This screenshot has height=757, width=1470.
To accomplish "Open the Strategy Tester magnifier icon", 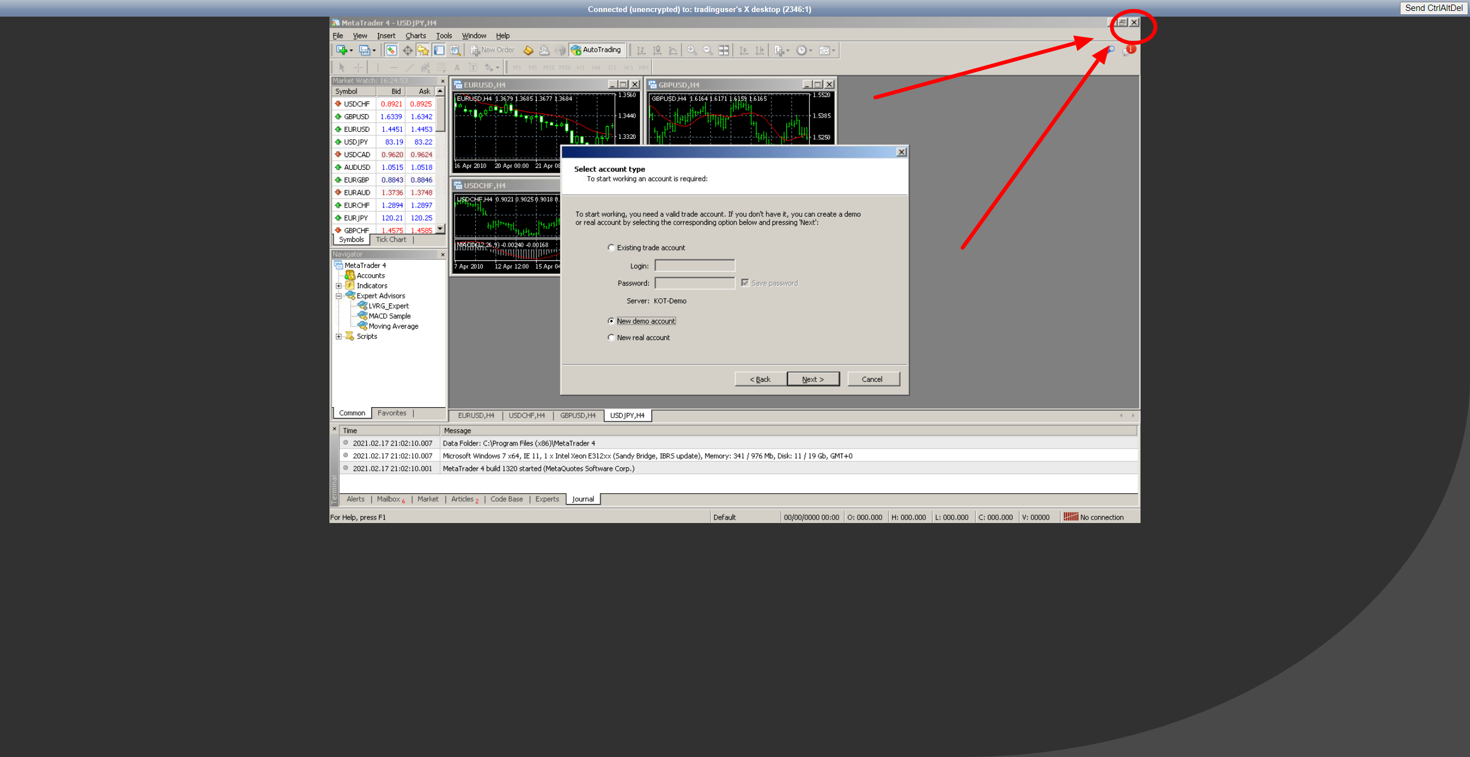I will tap(455, 50).
